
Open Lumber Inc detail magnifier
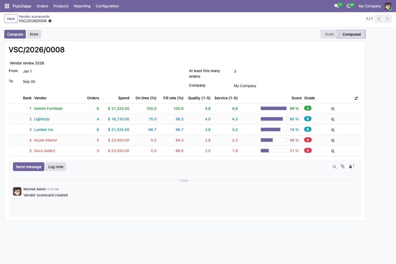pos(333,130)
